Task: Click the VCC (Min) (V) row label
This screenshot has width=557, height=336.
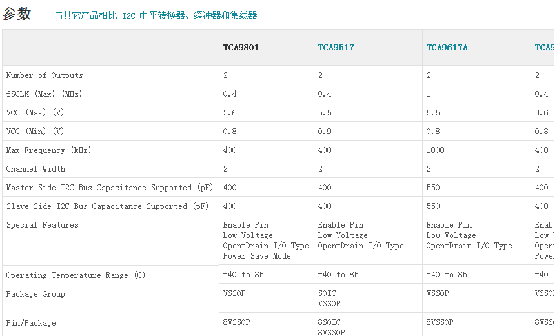Action: 35,132
